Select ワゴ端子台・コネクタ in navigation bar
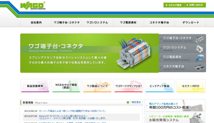Screen dimensions: 214x123 (67, 23)
